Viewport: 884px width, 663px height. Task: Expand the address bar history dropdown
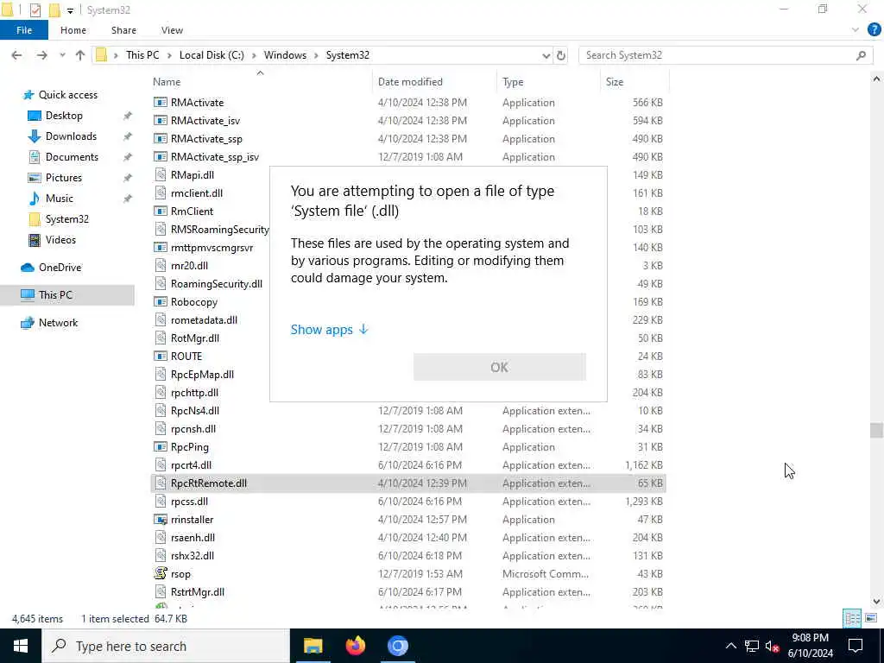pyautogui.click(x=546, y=55)
